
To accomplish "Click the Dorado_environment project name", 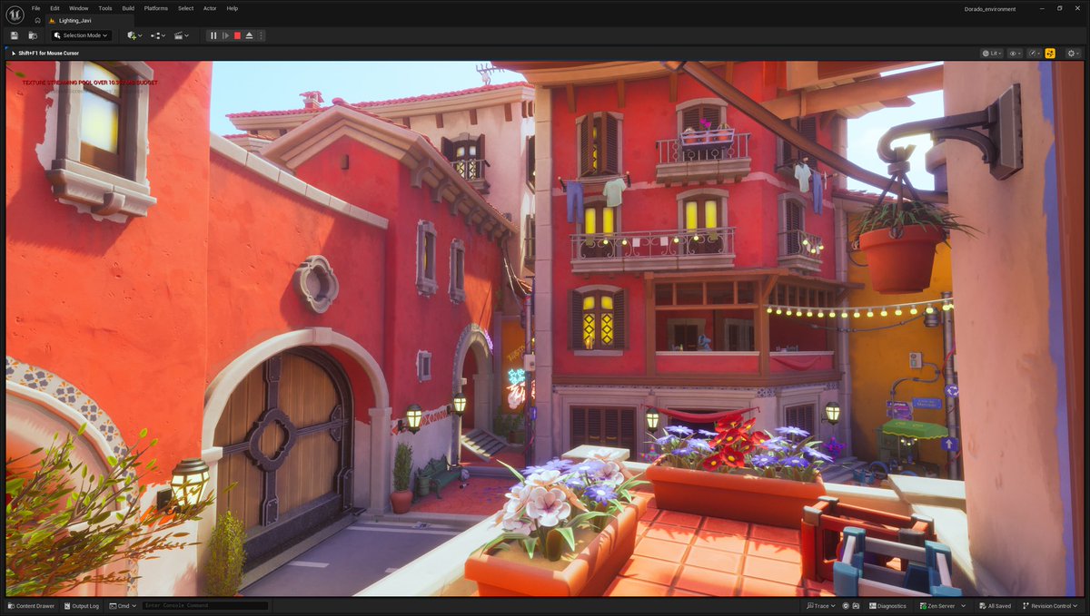I will [x=990, y=8].
